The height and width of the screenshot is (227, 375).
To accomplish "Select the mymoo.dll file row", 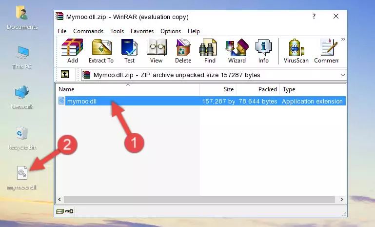I will (201, 101).
